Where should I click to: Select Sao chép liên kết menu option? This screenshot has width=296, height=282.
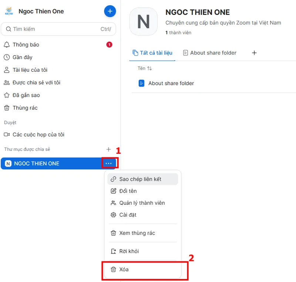[140, 179]
